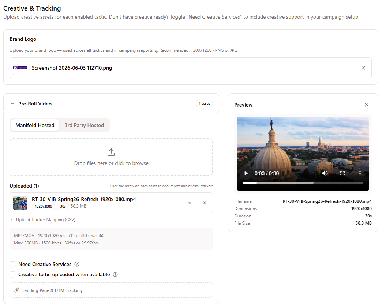Expand trackers for RT-30-V1B asset
382x305 pixels.
click(x=190, y=203)
